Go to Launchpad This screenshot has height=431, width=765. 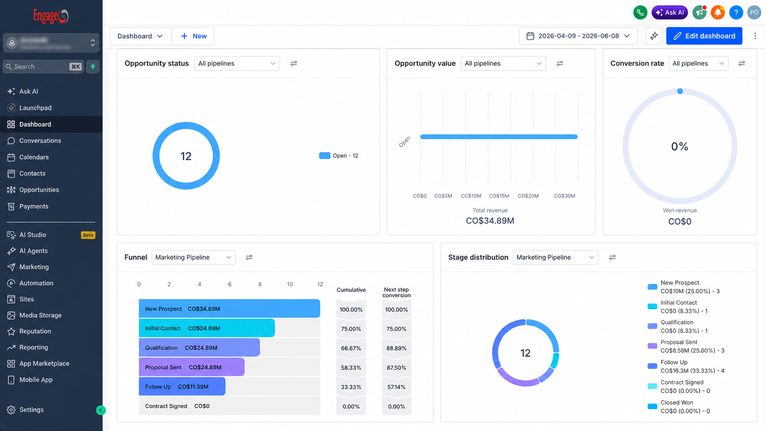tap(51, 108)
